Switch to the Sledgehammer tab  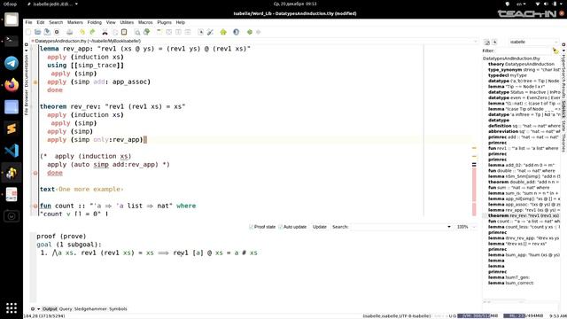coord(90,309)
